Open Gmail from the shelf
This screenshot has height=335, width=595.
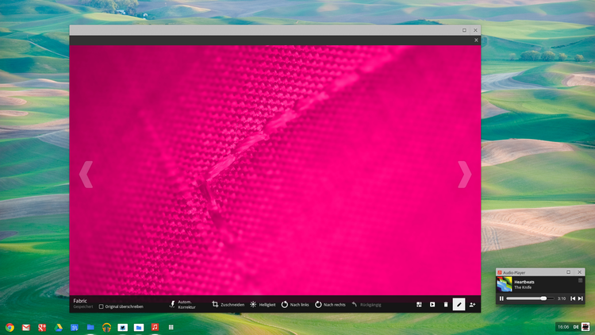coord(25,327)
